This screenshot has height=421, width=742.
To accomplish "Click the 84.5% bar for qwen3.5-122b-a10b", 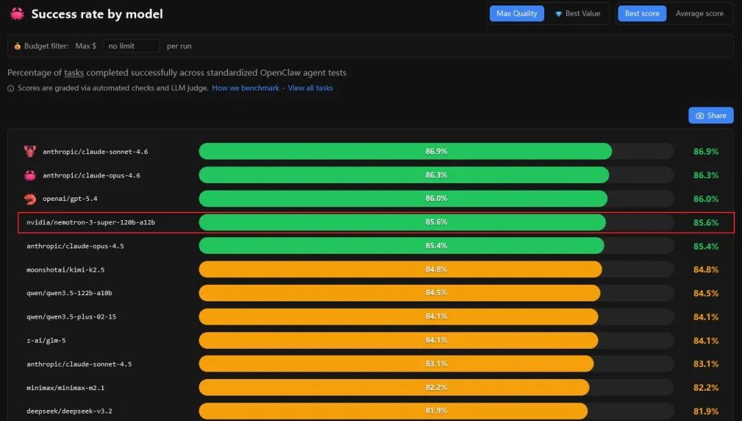I will [399, 292].
